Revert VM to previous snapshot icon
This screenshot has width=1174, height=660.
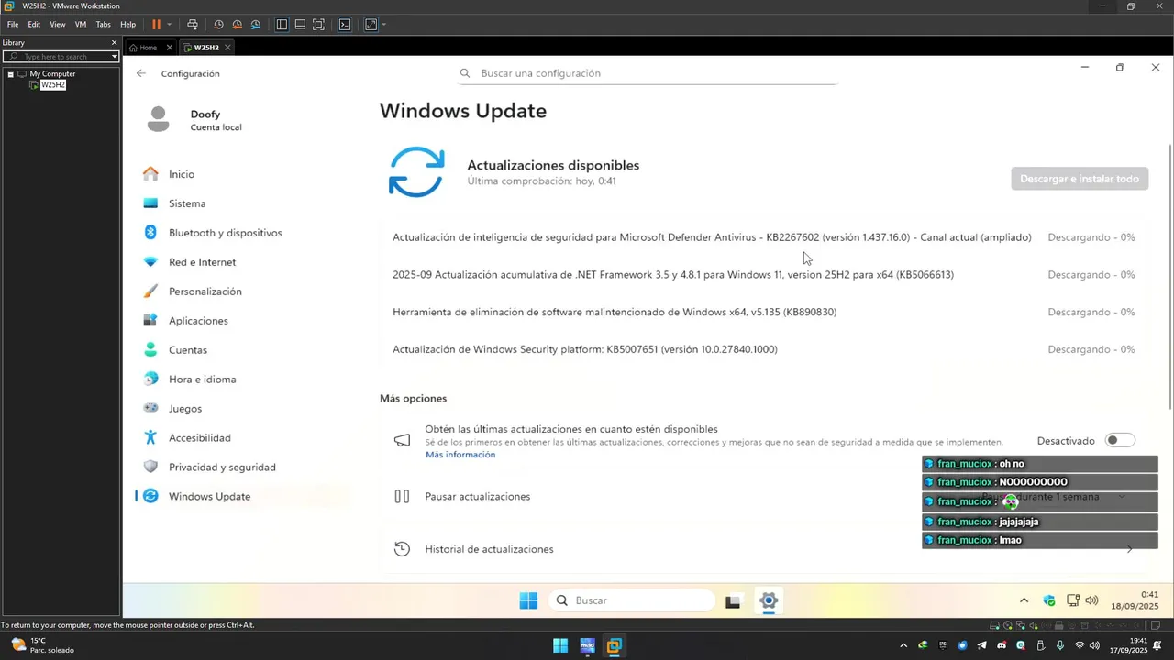tap(237, 25)
